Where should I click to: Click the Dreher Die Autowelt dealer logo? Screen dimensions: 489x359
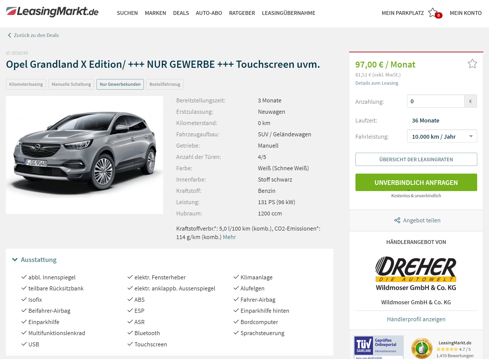click(416, 273)
